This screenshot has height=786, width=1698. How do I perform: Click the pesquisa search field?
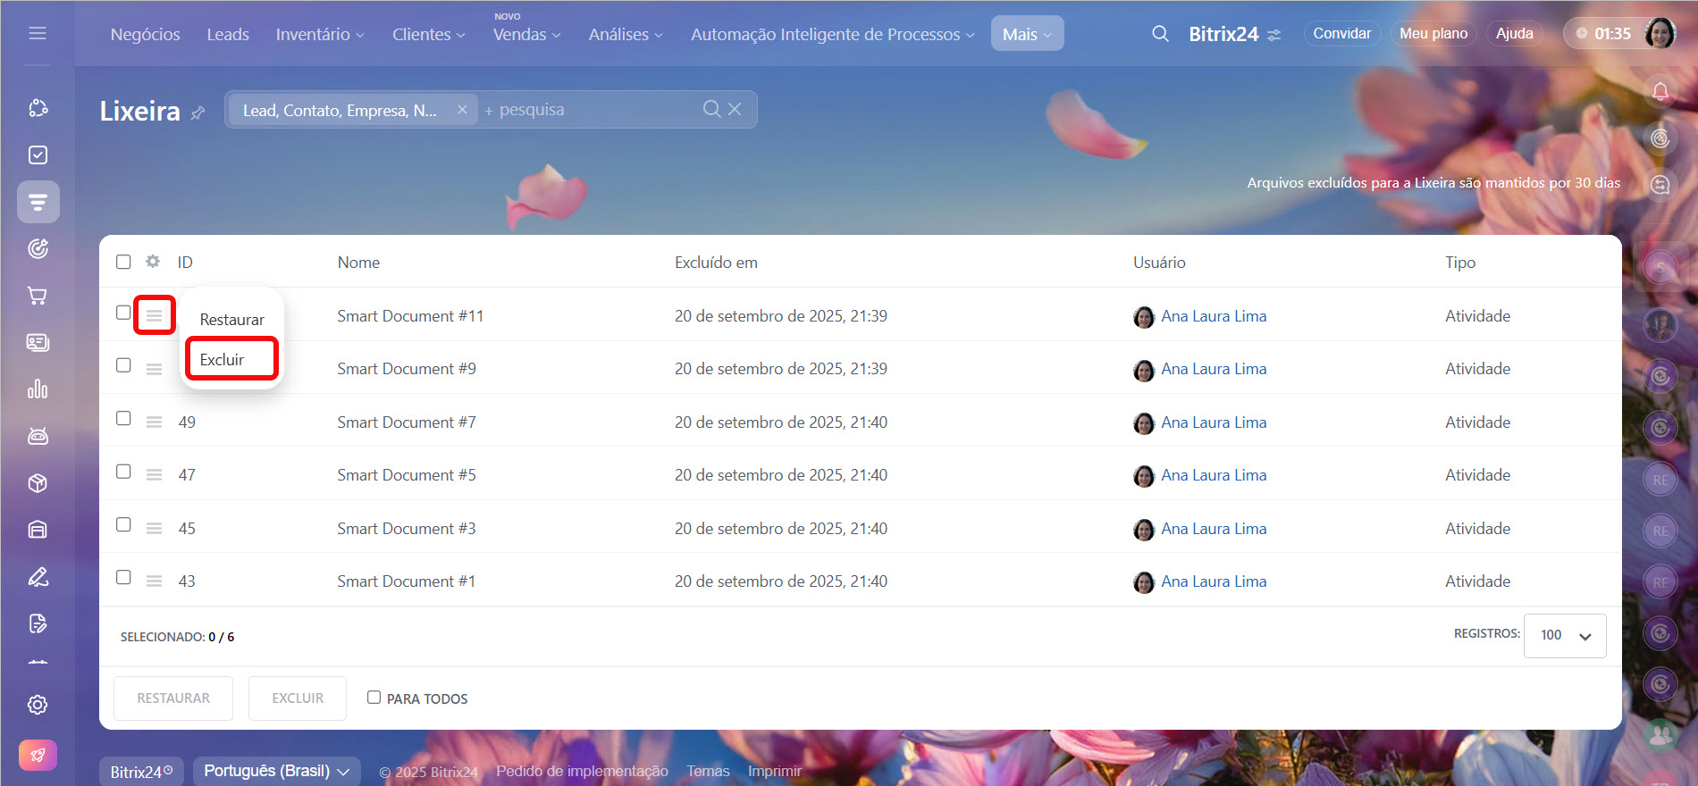pos(590,110)
